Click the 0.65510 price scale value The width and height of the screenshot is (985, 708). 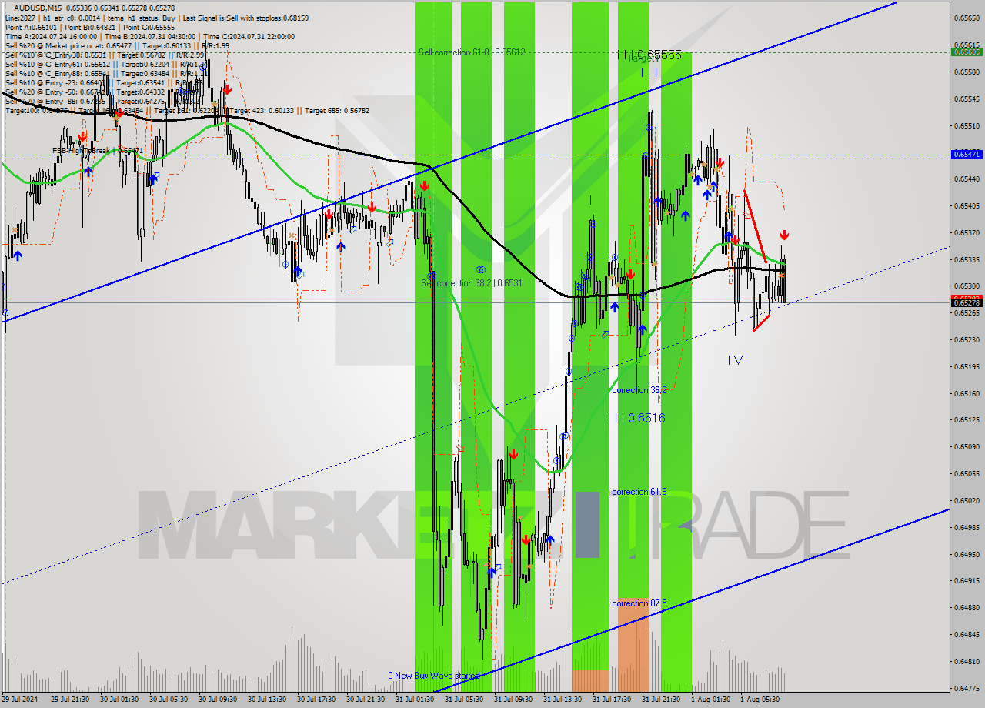pyautogui.click(x=966, y=125)
